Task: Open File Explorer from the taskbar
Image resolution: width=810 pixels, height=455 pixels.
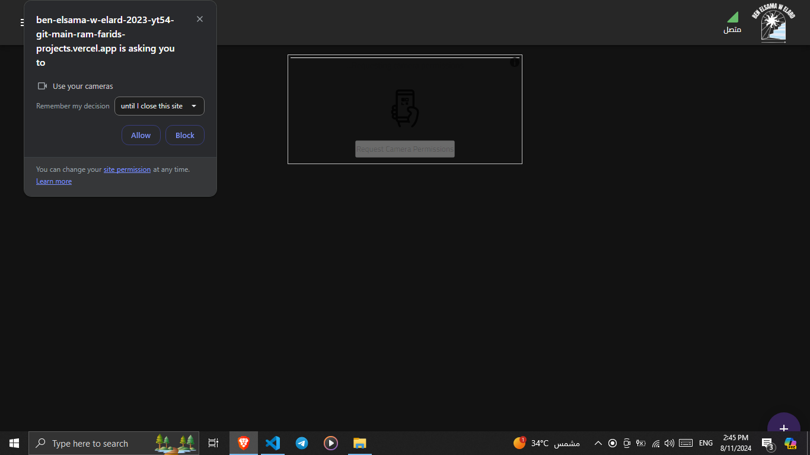Action: tap(359, 443)
